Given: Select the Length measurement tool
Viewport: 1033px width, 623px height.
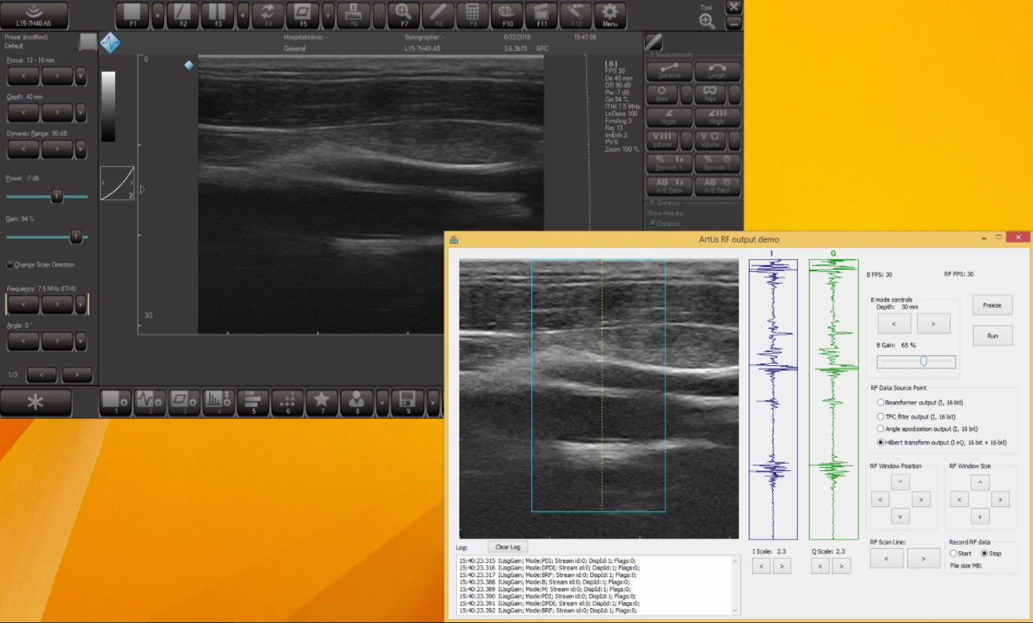Looking at the screenshot, I should [717, 71].
